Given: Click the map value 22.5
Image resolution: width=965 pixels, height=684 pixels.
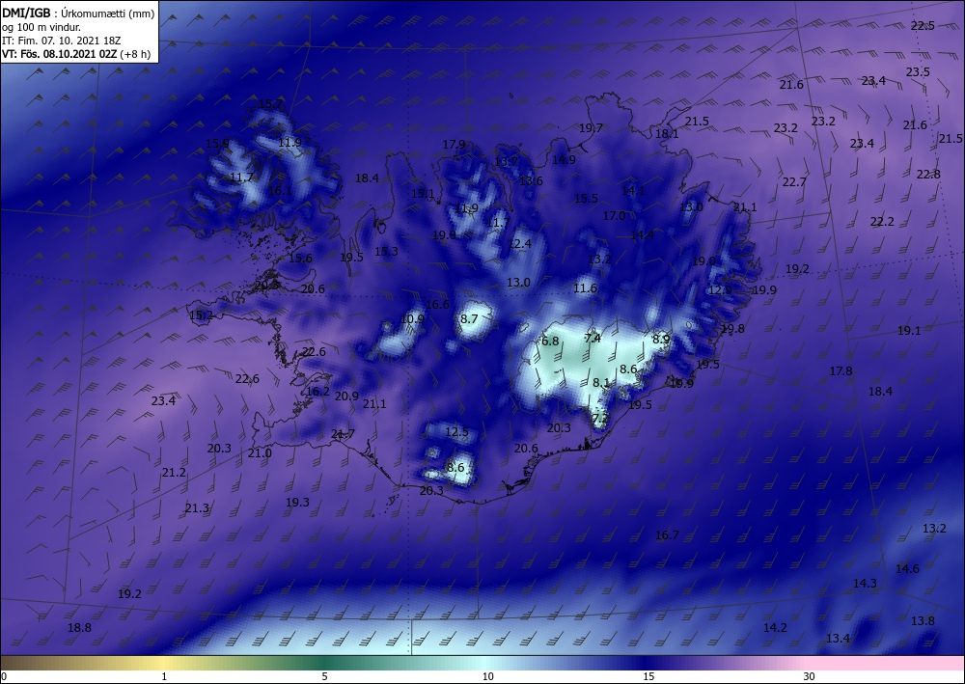Looking at the screenshot, I should tap(923, 26).
